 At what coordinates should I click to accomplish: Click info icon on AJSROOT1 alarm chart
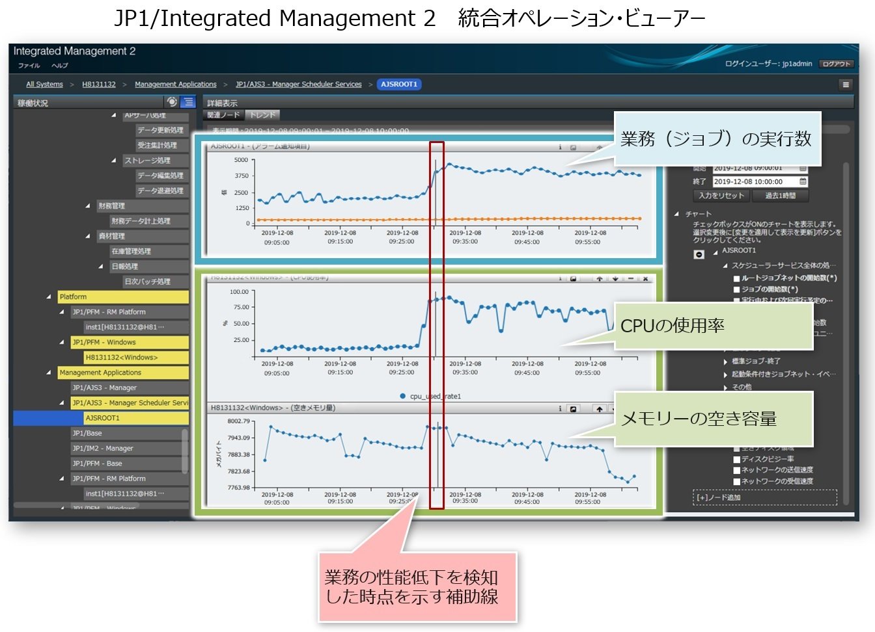pyautogui.click(x=560, y=147)
